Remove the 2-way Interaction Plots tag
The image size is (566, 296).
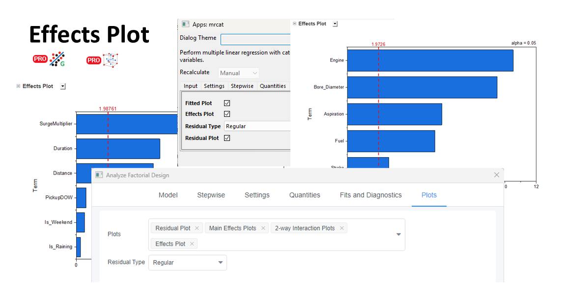coord(341,228)
